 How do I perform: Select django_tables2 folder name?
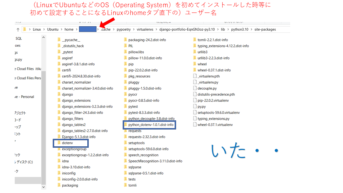point(74,125)
